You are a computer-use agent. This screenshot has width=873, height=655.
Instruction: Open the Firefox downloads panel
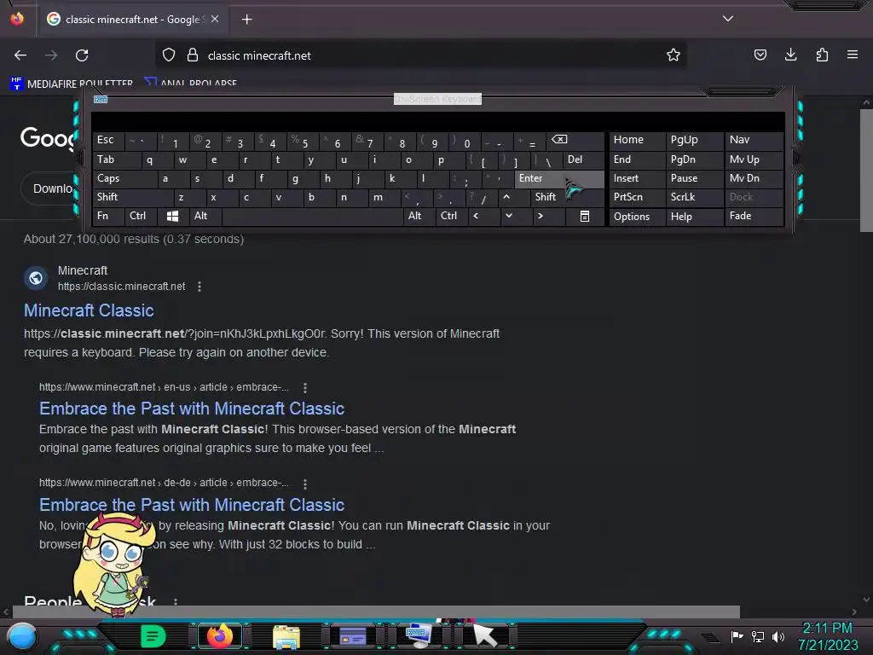(790, 55)
